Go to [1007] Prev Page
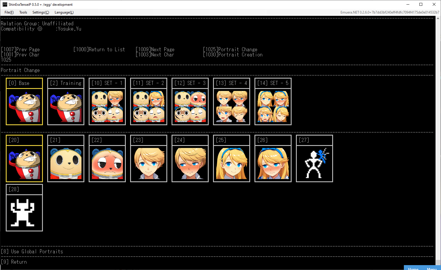Viewport: 441px width, 270px height. click(x=20, y=50)
